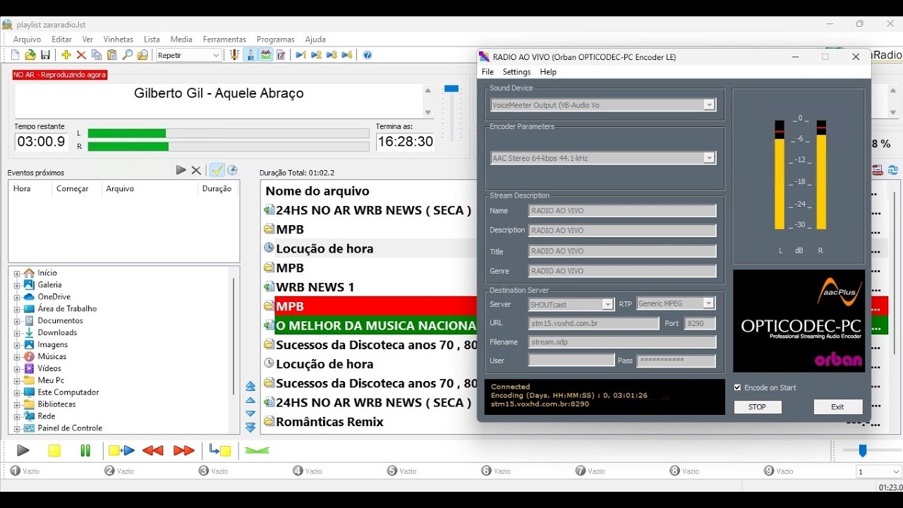Image resolution: width=903 pixels, height=508 pixels.
Task: Launch auxiliary player 1 toolbar icon
Action: pyautogui.click(x=301, y=55)
